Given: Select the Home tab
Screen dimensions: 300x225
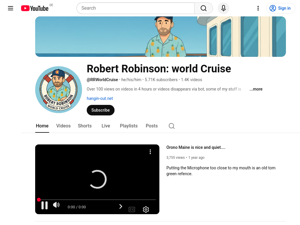Looking at the screenshot, I should click(x=42, y=126).
